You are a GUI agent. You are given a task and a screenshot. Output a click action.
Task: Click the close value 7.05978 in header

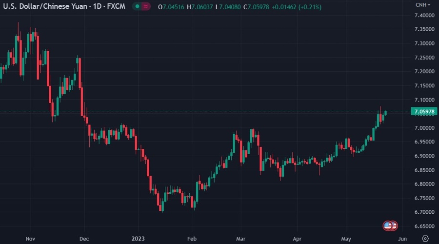[258, 7]
